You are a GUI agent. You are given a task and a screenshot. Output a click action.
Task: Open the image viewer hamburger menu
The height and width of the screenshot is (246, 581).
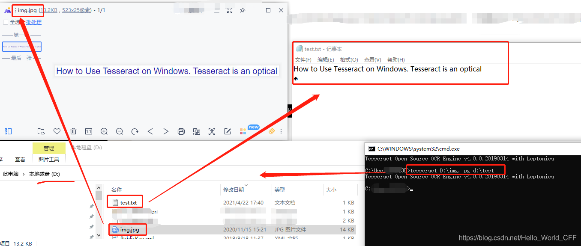(216, 10)
